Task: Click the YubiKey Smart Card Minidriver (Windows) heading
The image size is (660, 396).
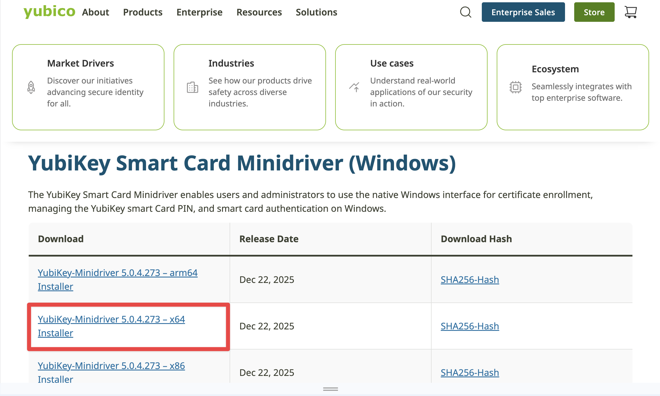Action: (x=242, y=163)
